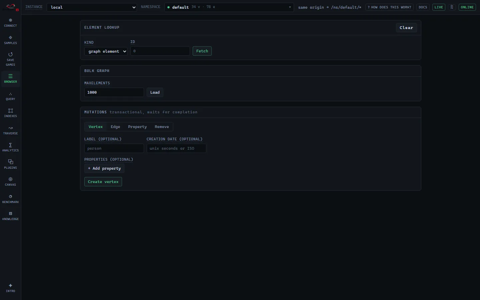Open the Plugins section

pos(10,165)
